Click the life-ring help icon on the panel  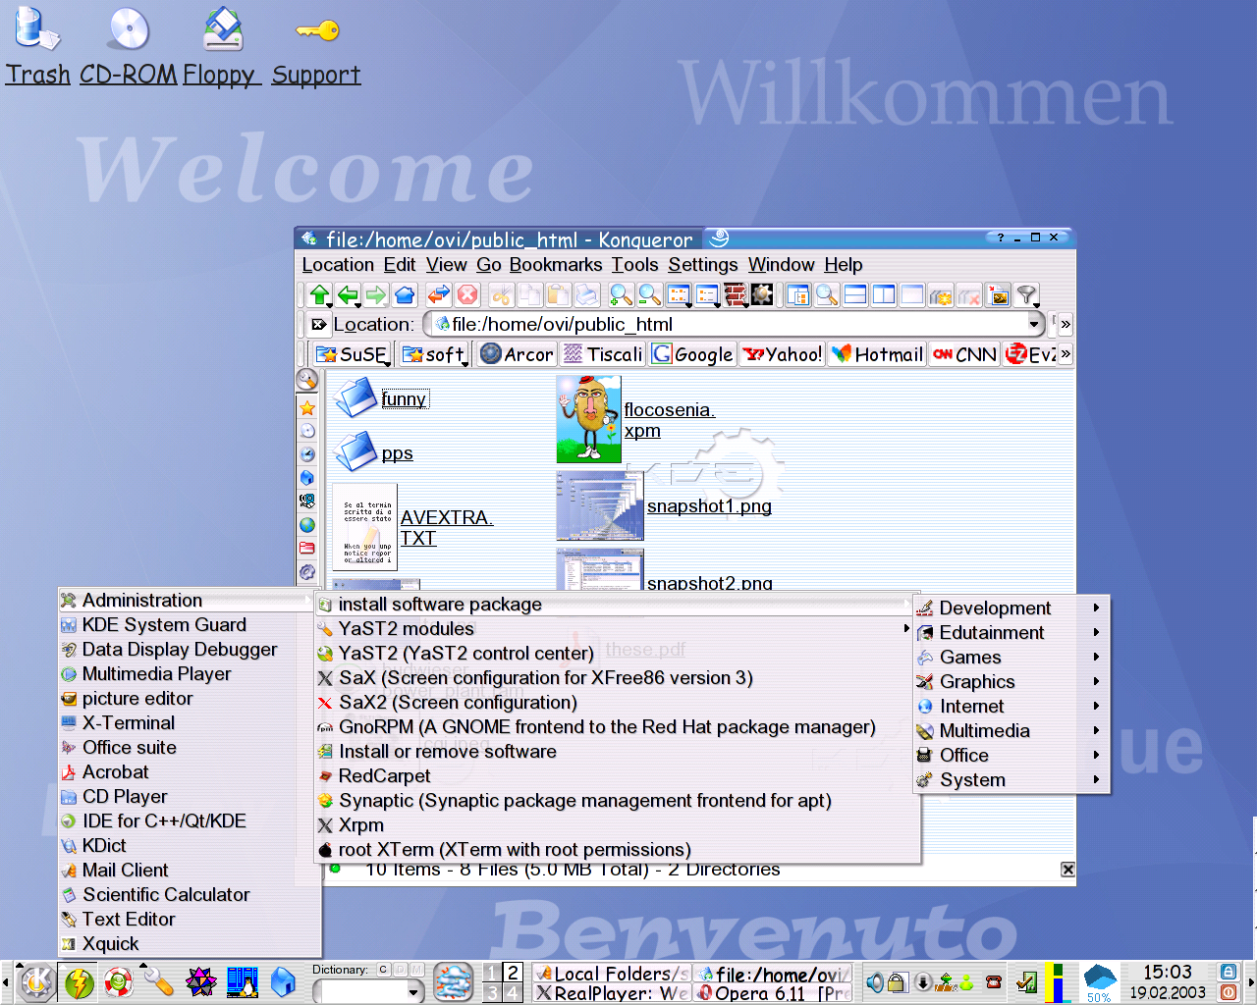pos(119,982)
